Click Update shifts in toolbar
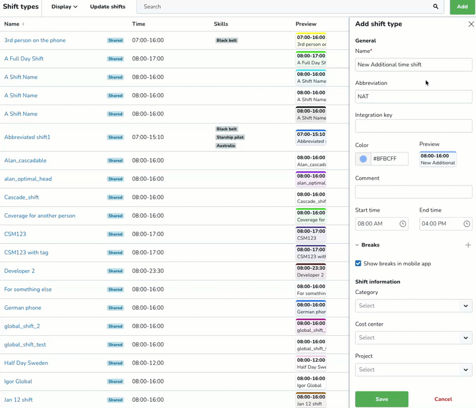476x408 pixels. point(108,6)
